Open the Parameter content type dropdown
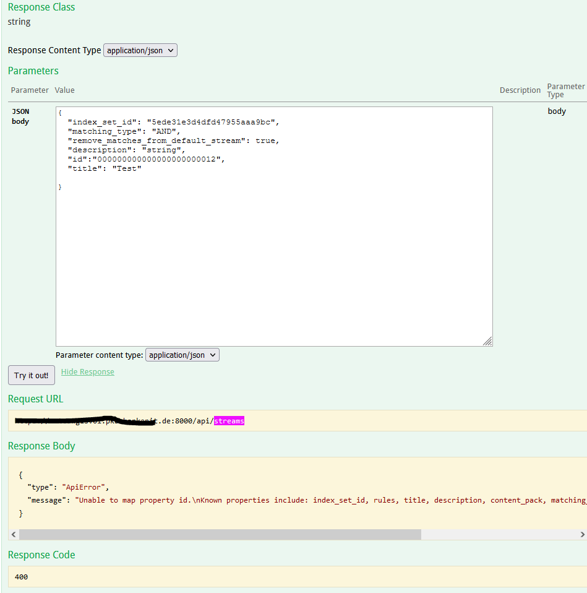587x593 pixels. (182, 355)
